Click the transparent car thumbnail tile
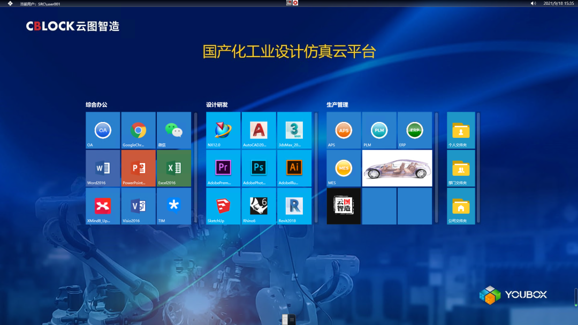Screen dimensions: 578x325 coord(397,168)
